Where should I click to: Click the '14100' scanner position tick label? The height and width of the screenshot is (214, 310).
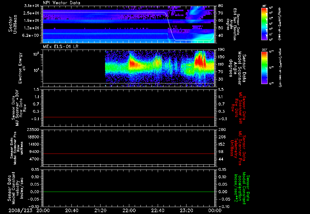(x=33, y=144)
